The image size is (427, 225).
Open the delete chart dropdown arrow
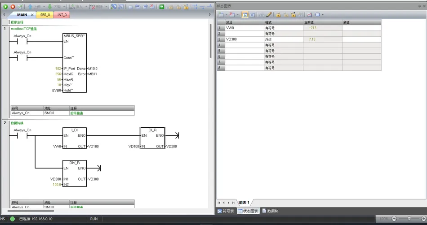tap(237, 15)
